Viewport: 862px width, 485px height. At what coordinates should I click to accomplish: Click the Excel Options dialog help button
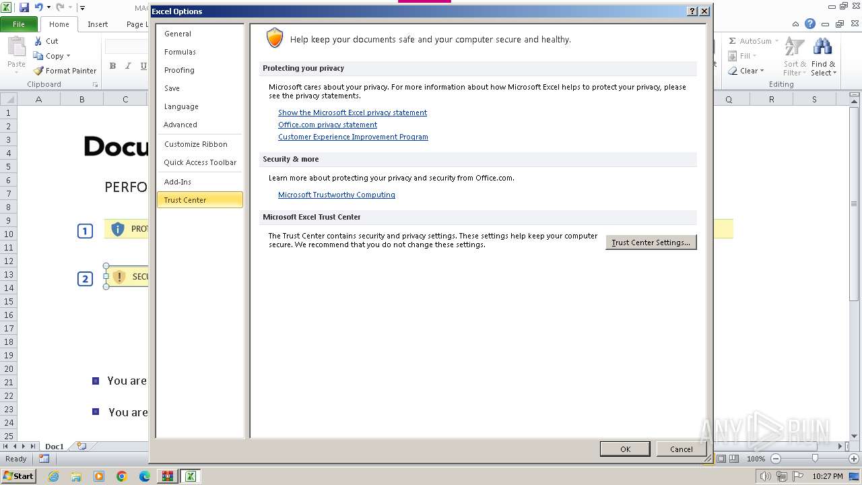click(x=692, y=11)
